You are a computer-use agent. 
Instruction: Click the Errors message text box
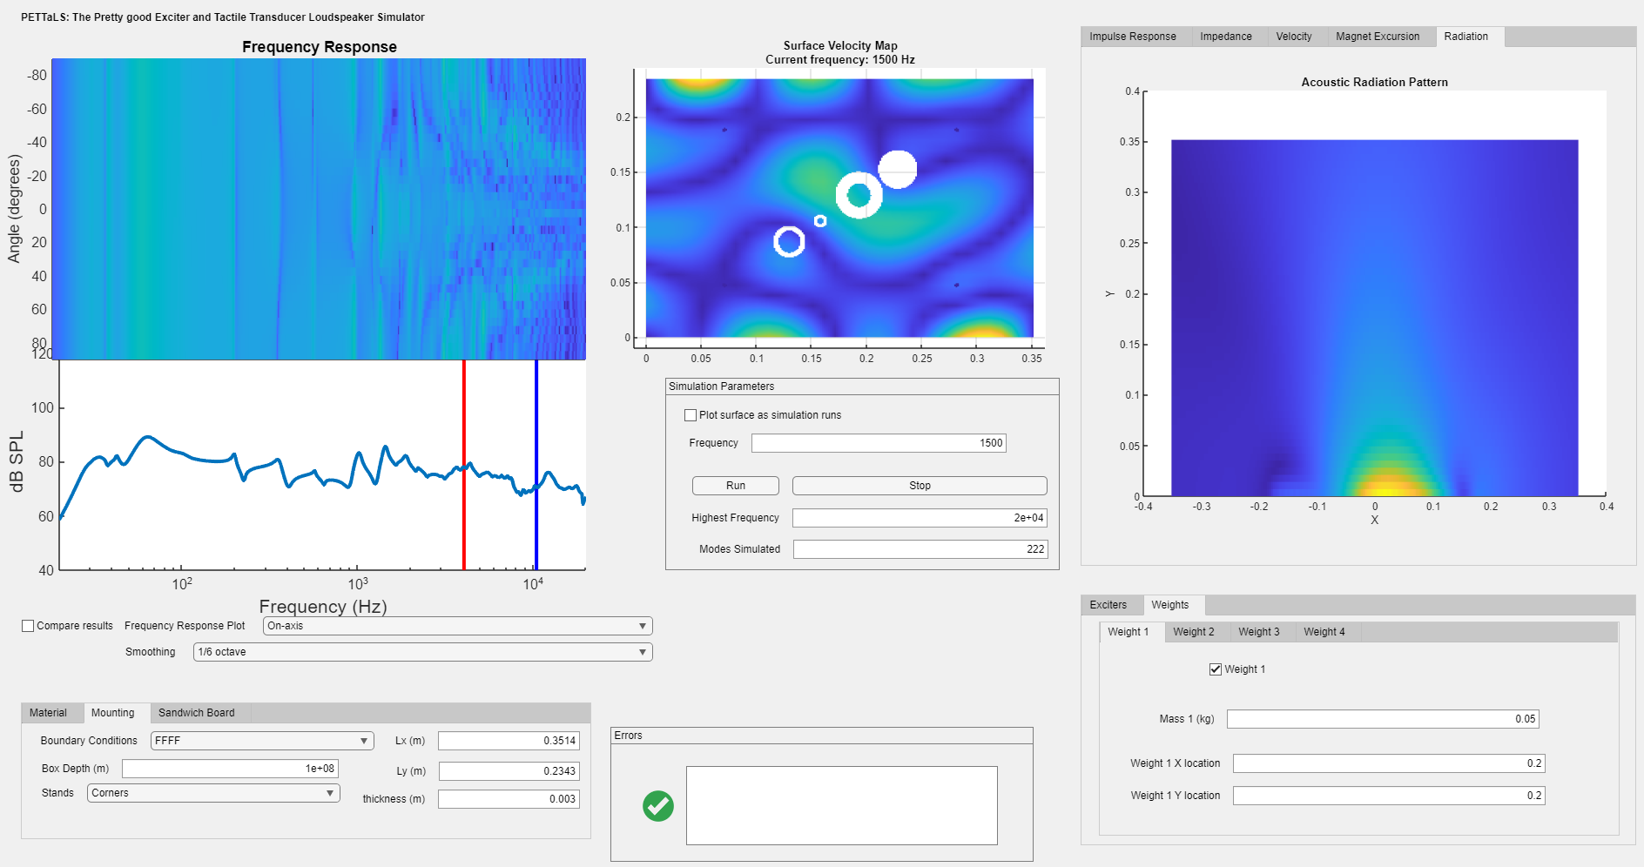pos(841,805)
